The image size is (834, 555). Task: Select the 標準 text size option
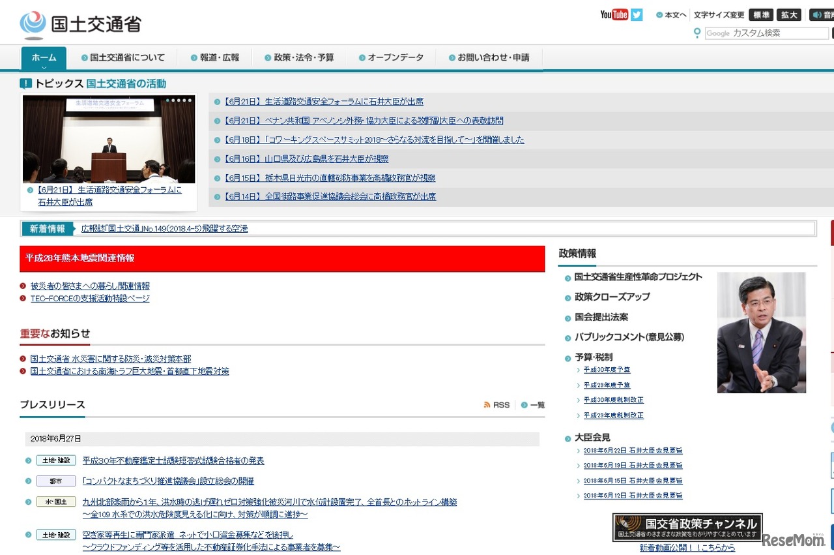(x=760, y=14)
